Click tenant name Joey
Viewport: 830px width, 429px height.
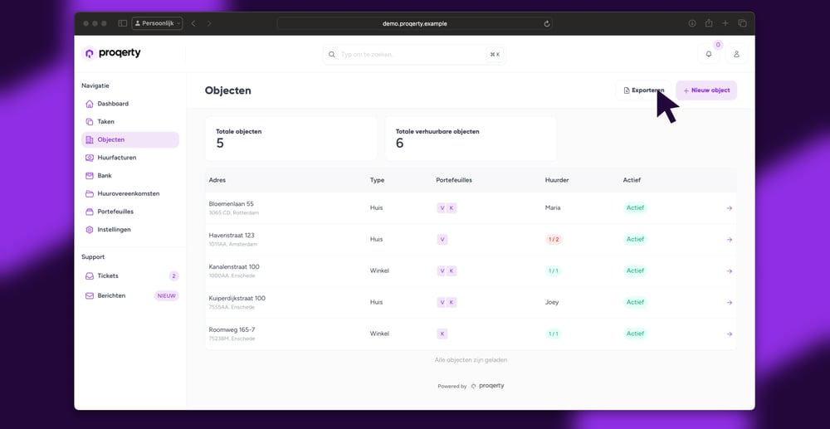click(552, 303)
